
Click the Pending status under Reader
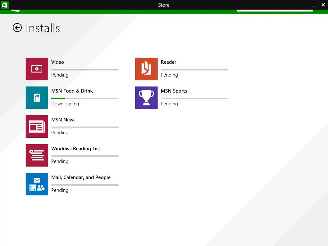(x=169, y=75)
